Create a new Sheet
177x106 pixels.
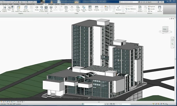click(106, 8)
